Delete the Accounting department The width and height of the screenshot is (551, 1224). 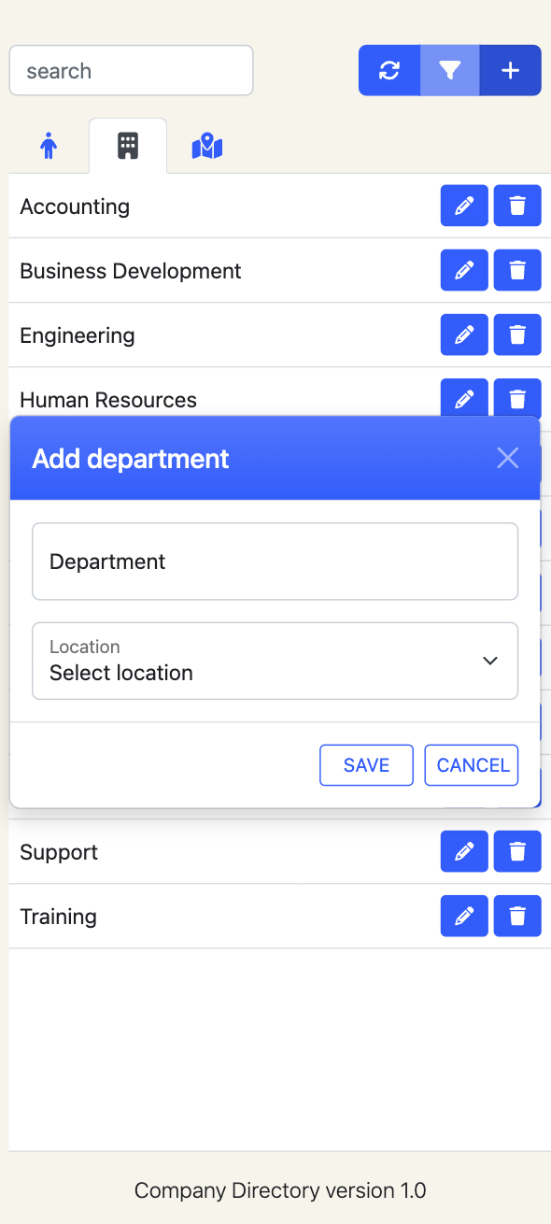coord(517,206)
